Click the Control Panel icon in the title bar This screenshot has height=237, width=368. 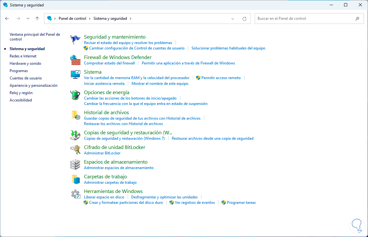[5, 5]
